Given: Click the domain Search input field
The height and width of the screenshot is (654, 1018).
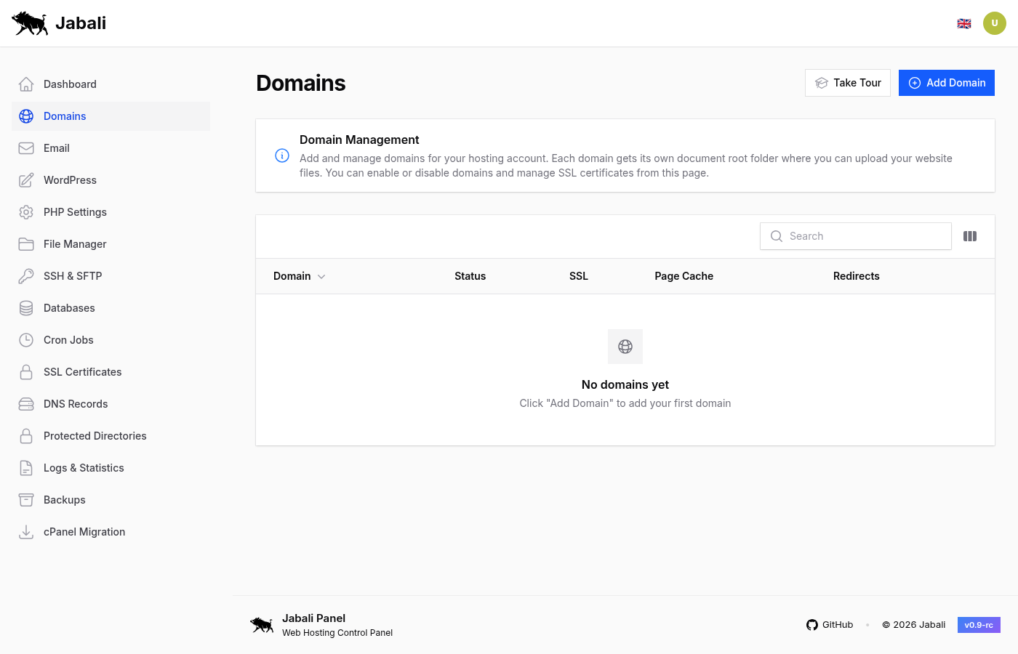Looking at the screenshot, I should [x=855, y=235].
